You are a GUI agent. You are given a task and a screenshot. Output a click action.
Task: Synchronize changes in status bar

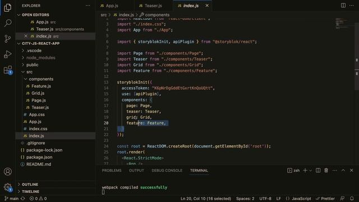click(23, 199)
